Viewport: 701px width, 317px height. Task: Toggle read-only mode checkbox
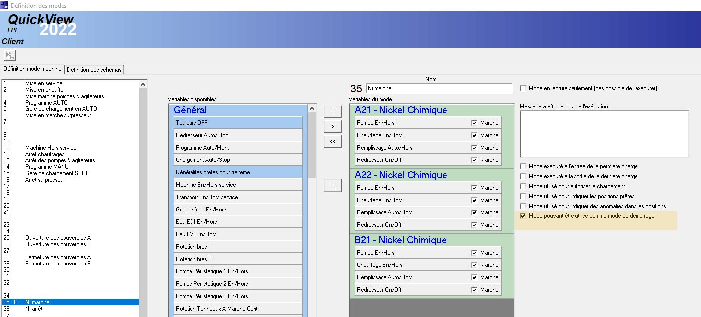[x=523, y=88]
